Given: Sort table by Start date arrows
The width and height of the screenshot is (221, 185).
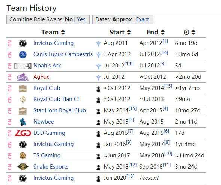Looking at the screenshot, I should click(x=129, y=32).
